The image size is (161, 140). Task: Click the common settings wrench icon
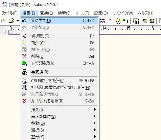pyautogui.click(x=152, y=21)
